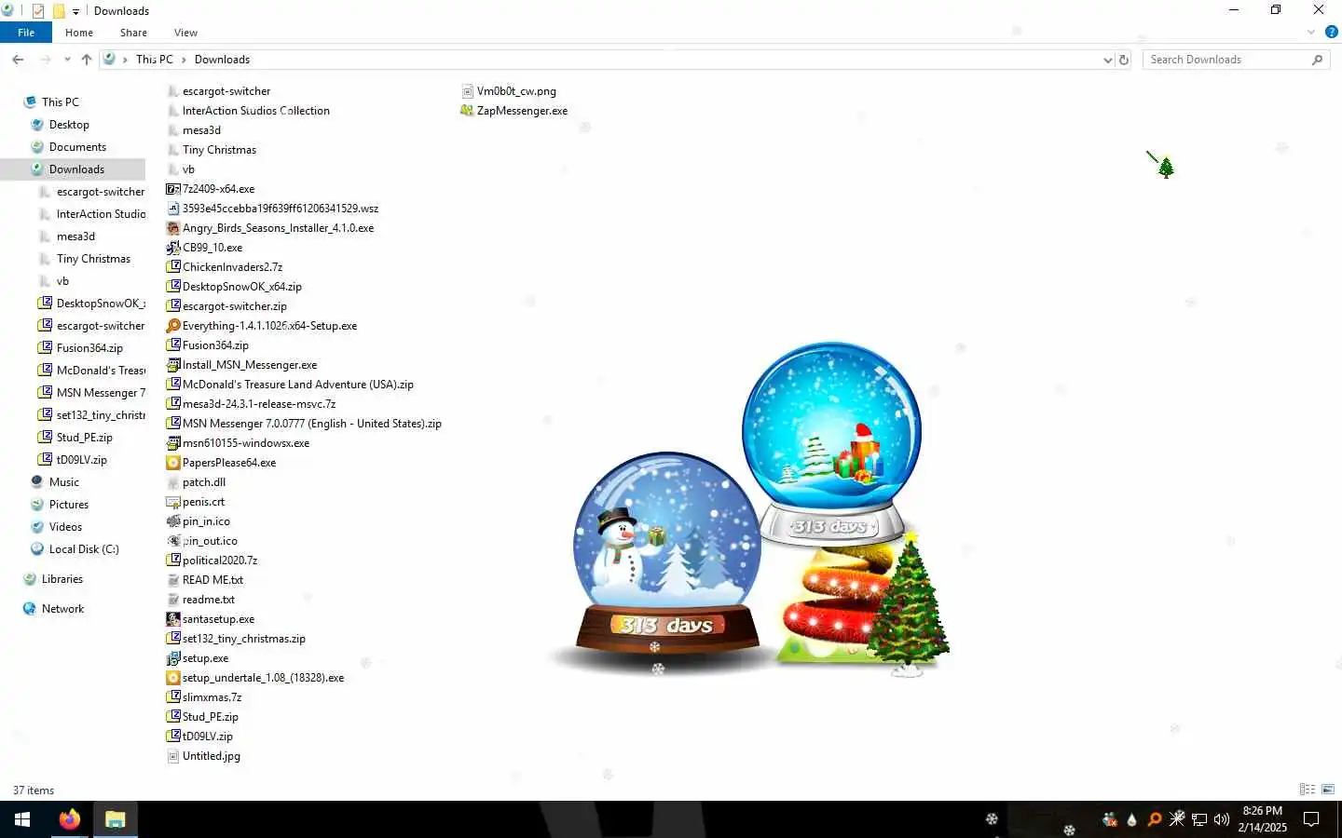Screen dimensions: 1342x838
Task: Launch Firefox from the taskbar
Action: tap(70, 819)
